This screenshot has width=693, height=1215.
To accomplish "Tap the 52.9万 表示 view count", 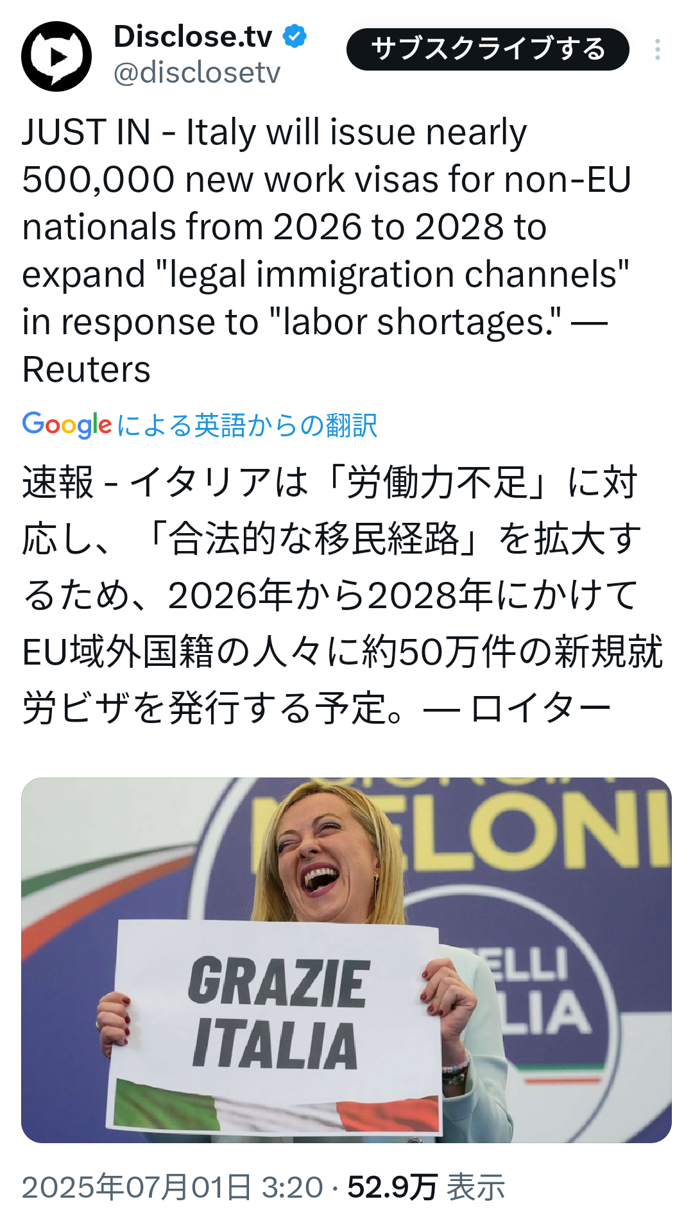I will 426,1187.
